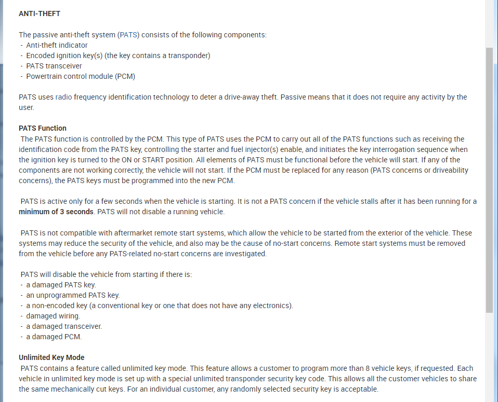Click the blue 'radio' hyperlink
Viewport: 498px width, 402px height.
(63, 97)
